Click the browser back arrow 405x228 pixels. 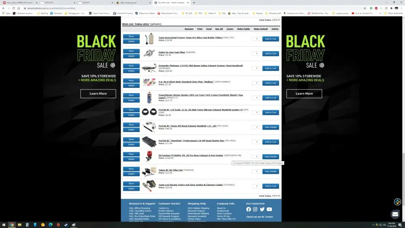[3, 8]
